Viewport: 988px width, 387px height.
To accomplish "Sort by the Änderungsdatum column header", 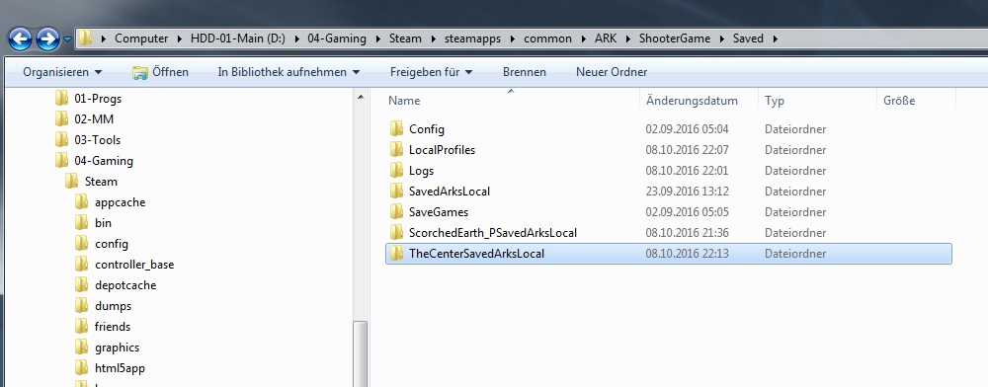I will coord(692,101).
